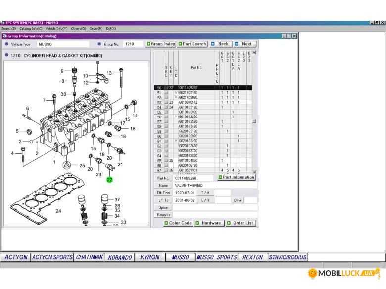The width and height of the screenshot is (386, 289).
Task: Click the Group No. gear icon
Action: coord(99,44)
